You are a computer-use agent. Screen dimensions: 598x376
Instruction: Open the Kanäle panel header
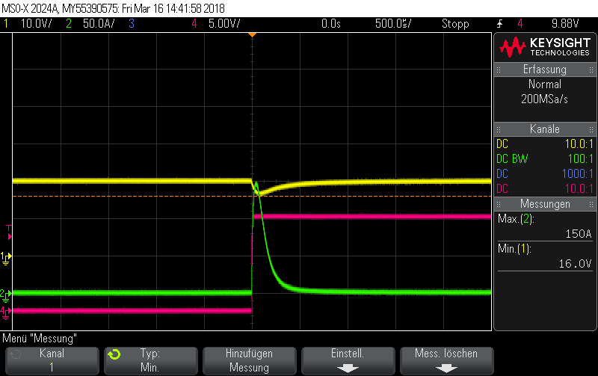click(x=545, y=129)
